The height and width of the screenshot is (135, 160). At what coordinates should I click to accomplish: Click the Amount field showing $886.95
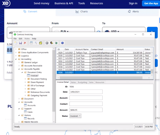[86, 110]
